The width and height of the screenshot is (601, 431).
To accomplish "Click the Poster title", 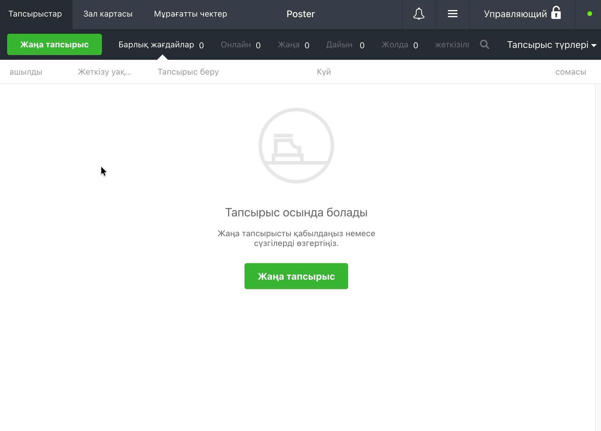I will coord(300,14).
